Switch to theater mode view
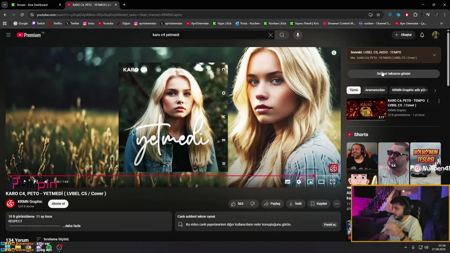The width and height of the screenshot is (450, 253). (x=321, y=182)
